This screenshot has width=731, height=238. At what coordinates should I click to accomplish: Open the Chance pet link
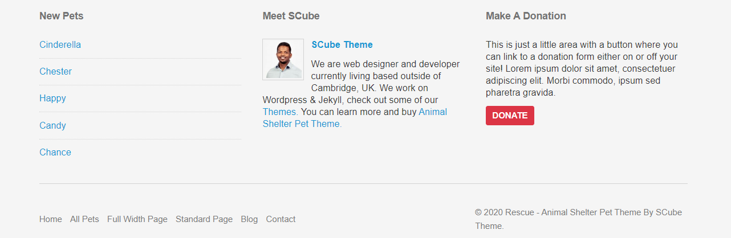(55, 152)
